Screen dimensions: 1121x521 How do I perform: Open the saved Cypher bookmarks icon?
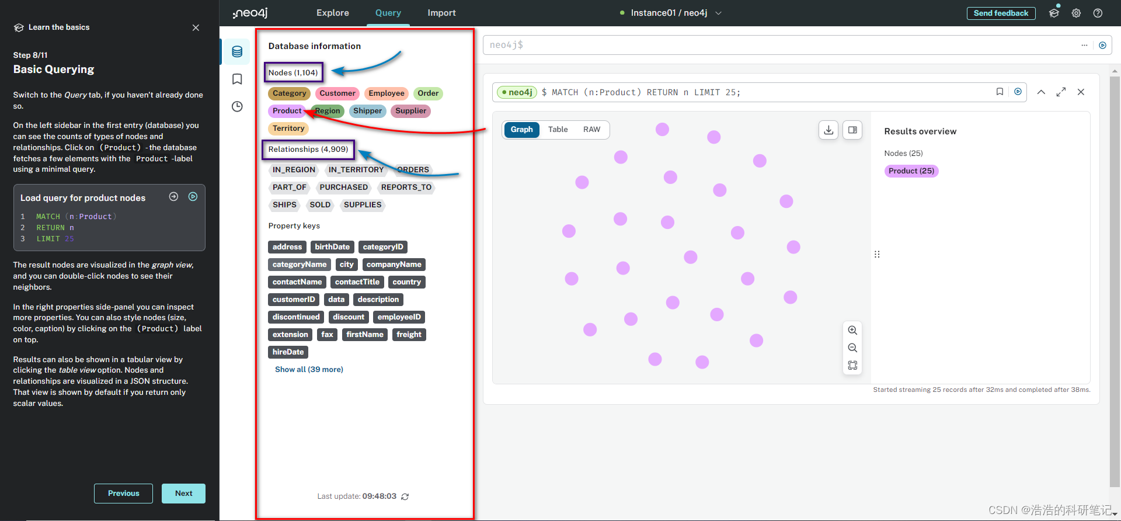coord(237,79)
